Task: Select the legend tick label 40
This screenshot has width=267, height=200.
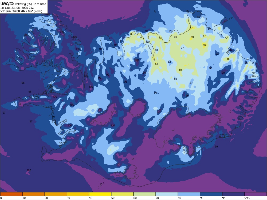Action: 91,198
